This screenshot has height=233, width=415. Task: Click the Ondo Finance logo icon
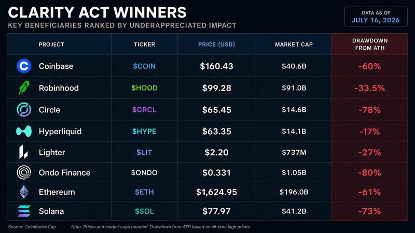pyautogui.click(x=24, y=172)
